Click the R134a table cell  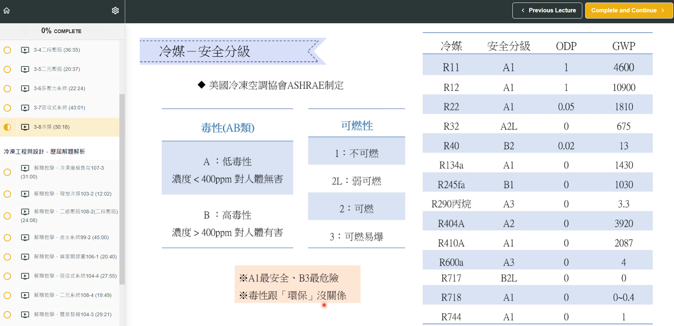(451, 165)
